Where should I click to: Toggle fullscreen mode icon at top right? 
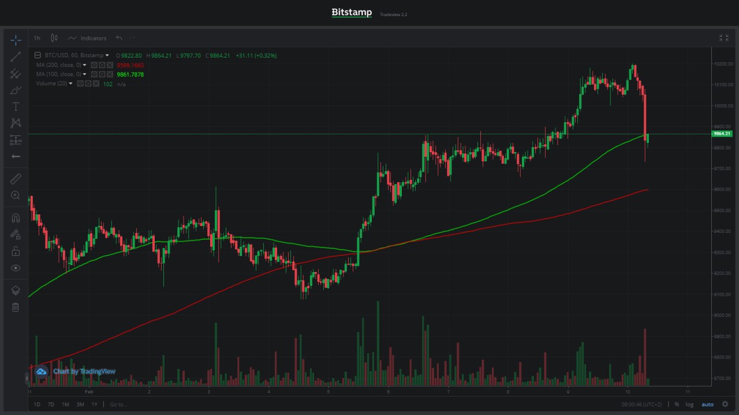coord(723,38)
